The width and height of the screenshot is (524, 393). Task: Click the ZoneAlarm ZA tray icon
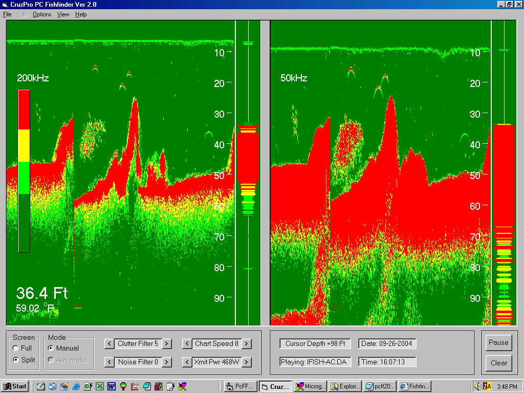pos(487,387)
